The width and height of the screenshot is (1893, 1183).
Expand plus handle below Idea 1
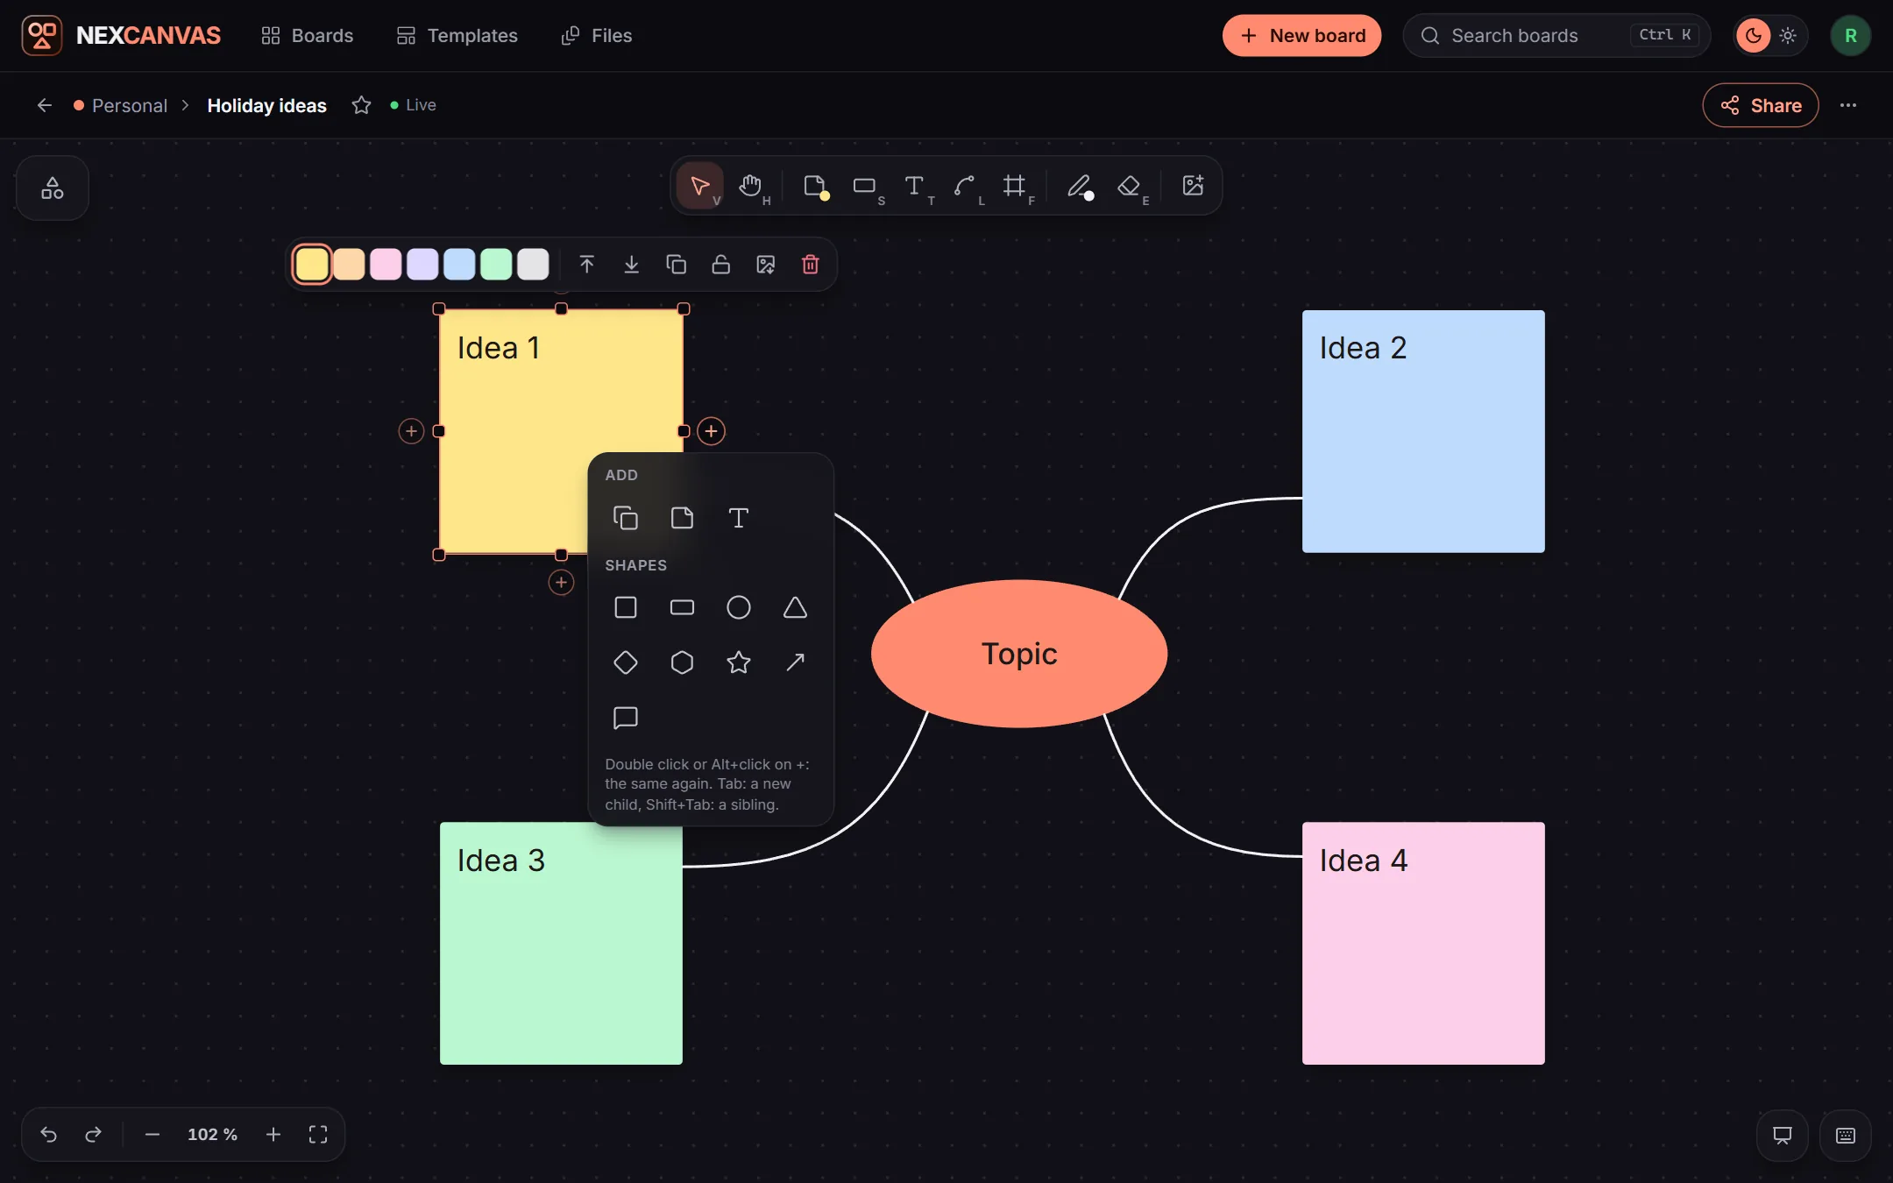561,583
